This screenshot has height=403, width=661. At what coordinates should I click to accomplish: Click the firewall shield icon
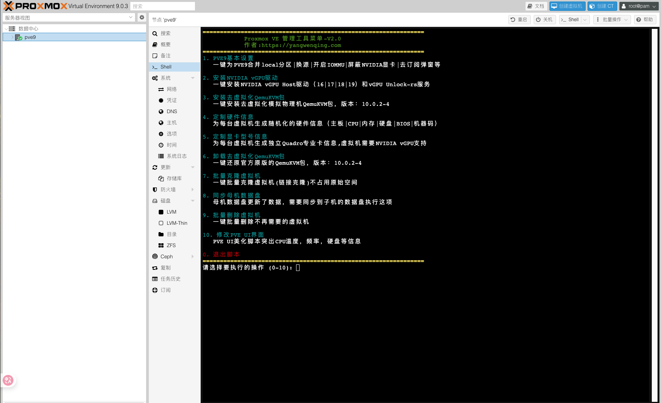[x=155, y=190]
